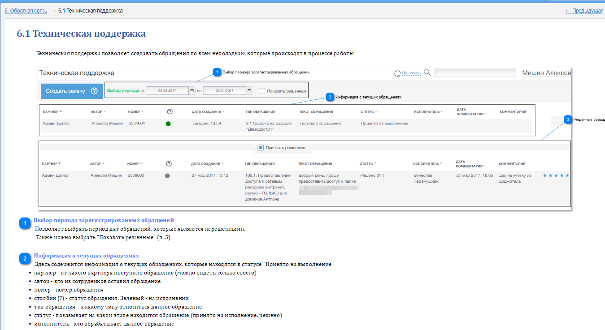Click the request number 5506693
Image resolution: width=605 pixels, height=330 pixels.
[136, 176]
